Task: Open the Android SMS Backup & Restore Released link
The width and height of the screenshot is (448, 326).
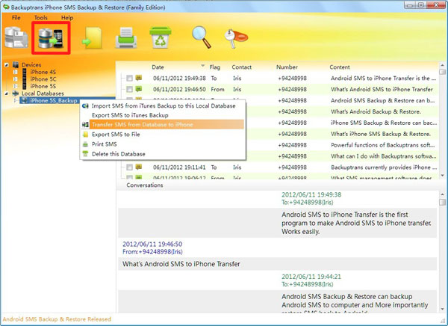Action: click(x=57, y=319)
